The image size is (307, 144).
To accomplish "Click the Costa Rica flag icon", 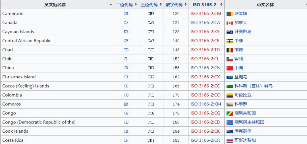I will [x=230, y=140].
